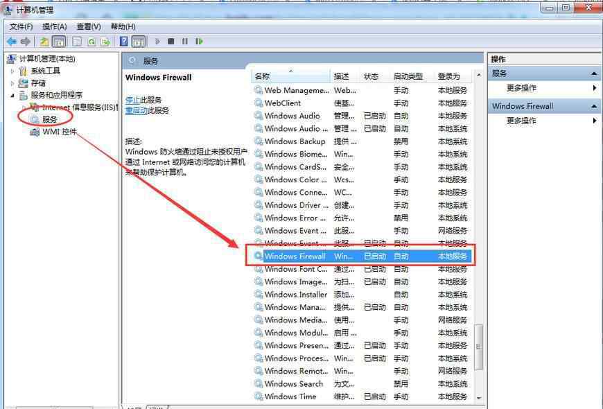
Task: Sort services by the 启动类型 column
Action: click(412, 76)
